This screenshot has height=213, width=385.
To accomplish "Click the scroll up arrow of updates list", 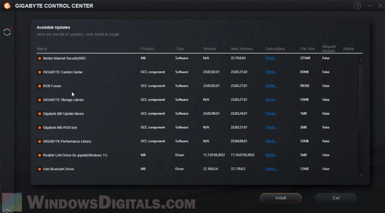I will coord(361,60).
